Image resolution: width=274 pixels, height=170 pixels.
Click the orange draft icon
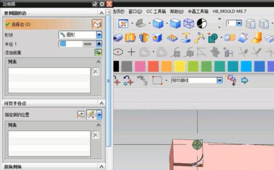(257, 37)
